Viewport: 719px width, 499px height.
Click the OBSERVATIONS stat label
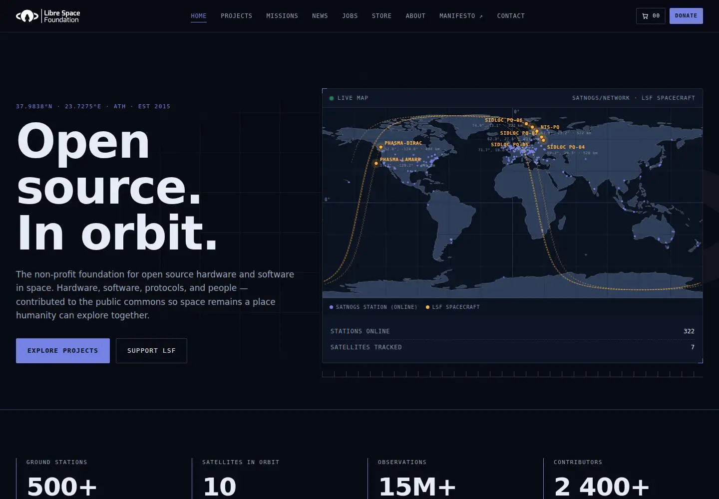point(402,462)
